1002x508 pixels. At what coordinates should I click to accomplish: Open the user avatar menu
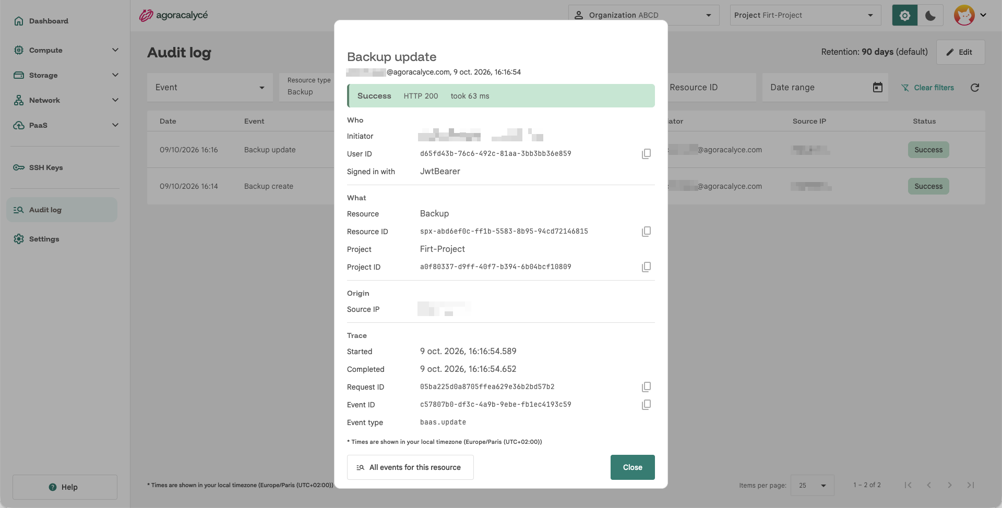[x=970, y=15]
